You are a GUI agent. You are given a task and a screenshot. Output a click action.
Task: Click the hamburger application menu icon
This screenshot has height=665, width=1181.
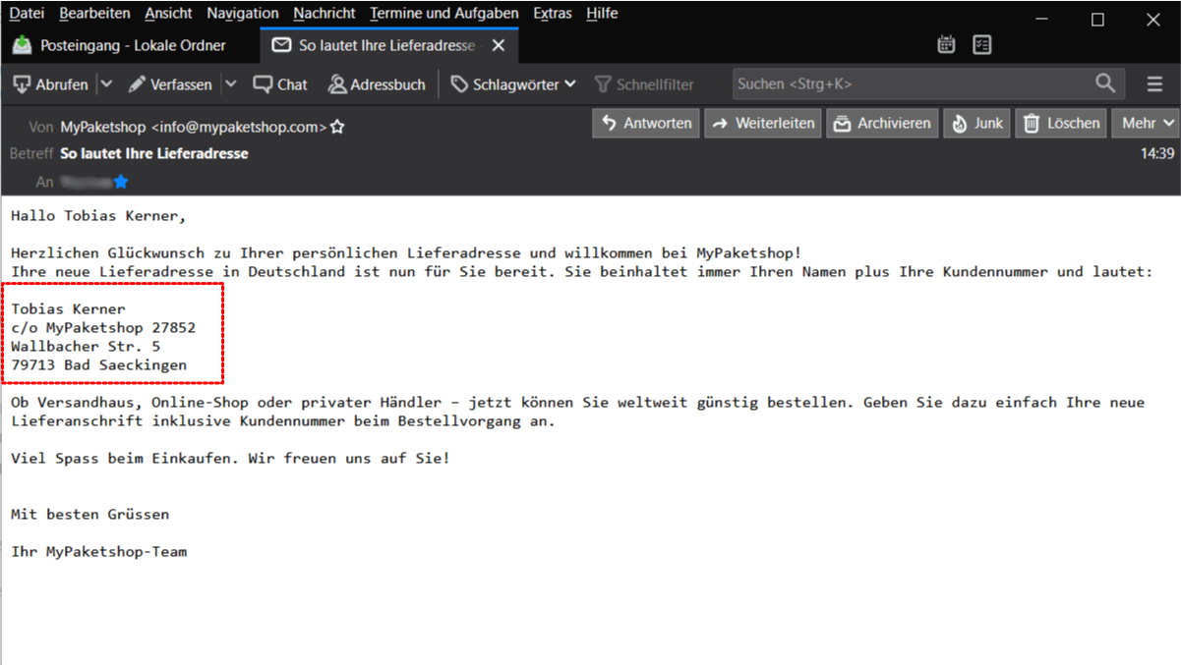click(x=1154, y=84)
